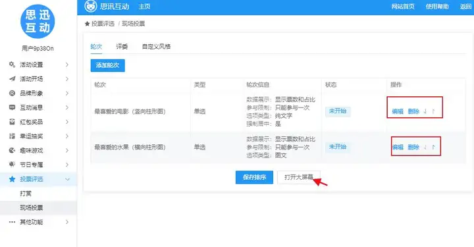Delete the 最喜爱的电影 round
The image size is (474, 247).
tap(413, 111)
